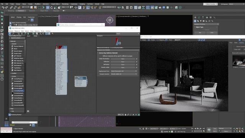Screen dimensions: 245x138
Task: Click the Reflection None material slot
Action: 123,62
